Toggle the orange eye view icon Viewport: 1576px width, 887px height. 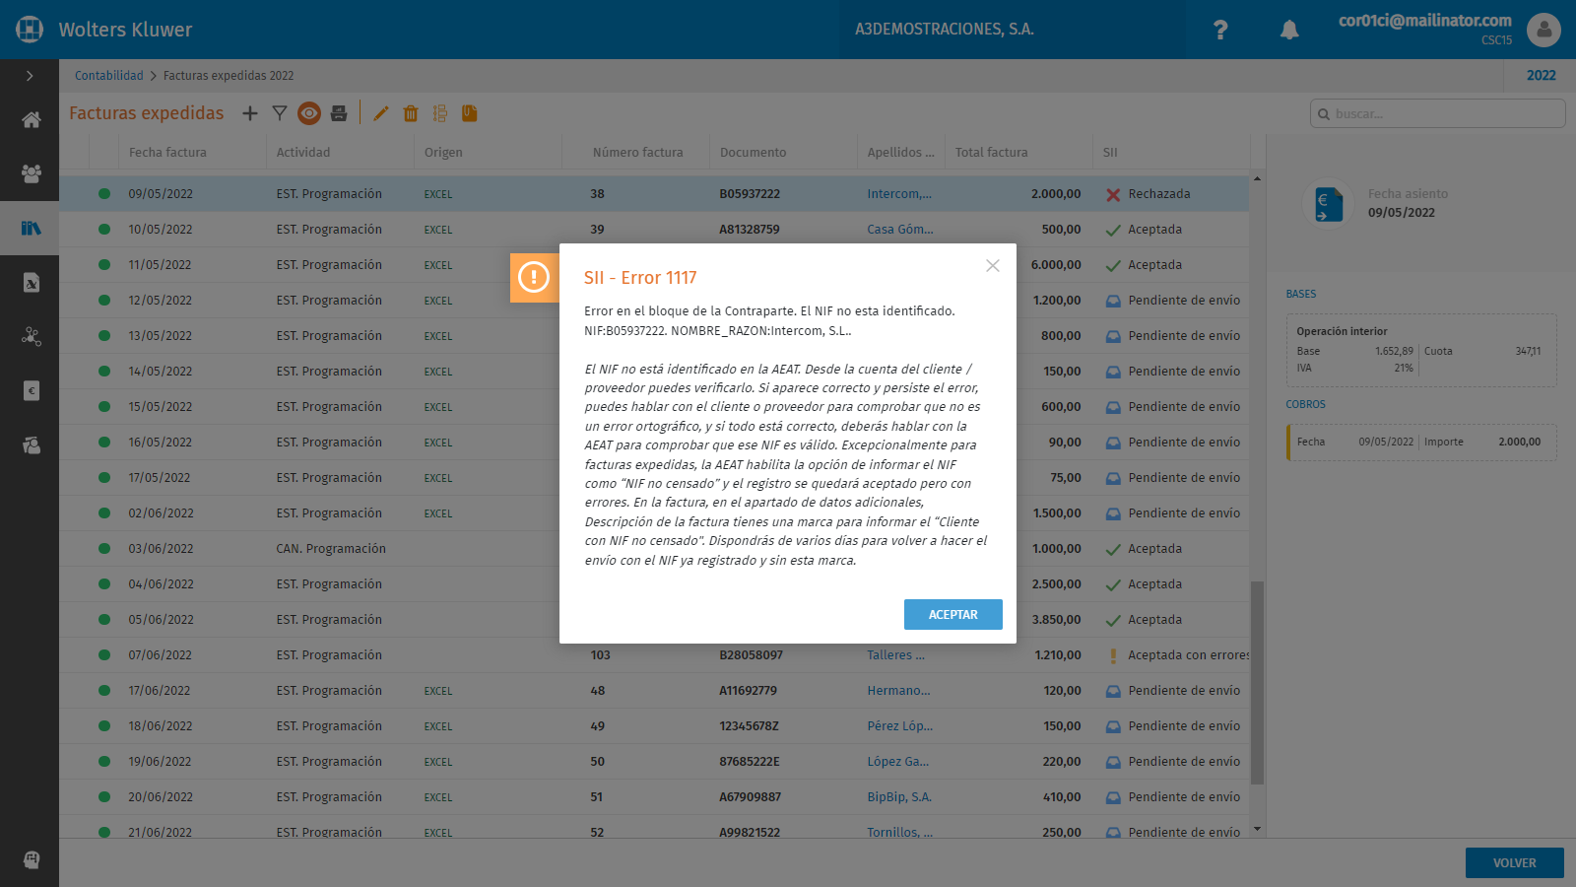point(309,113)
